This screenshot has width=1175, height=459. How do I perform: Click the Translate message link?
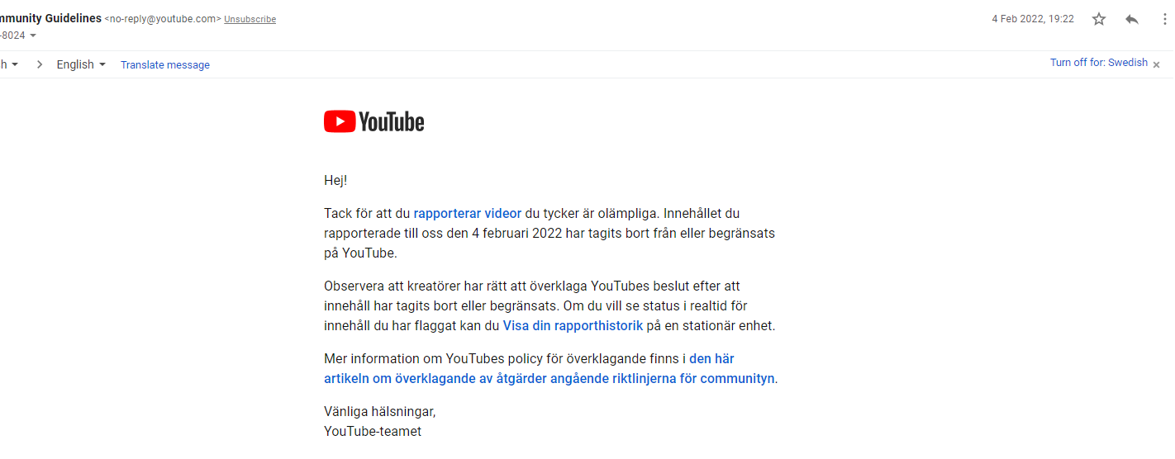(x=165, y=64)
